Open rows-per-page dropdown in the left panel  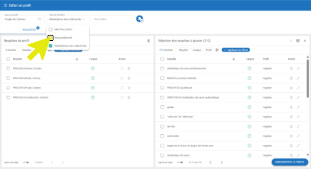[x=26, y=162]
